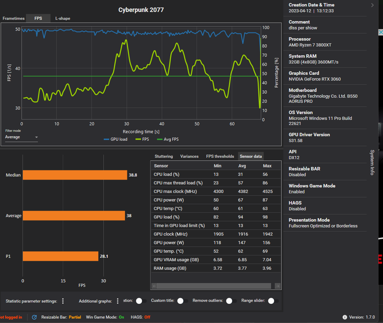The image size is (383, 323).
Task: Open the FPS thresholds tab
Action: point(220,156)
